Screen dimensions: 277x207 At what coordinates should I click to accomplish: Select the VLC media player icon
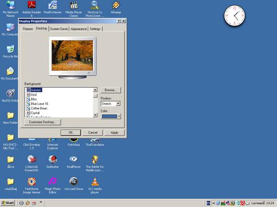click(95, 185)
